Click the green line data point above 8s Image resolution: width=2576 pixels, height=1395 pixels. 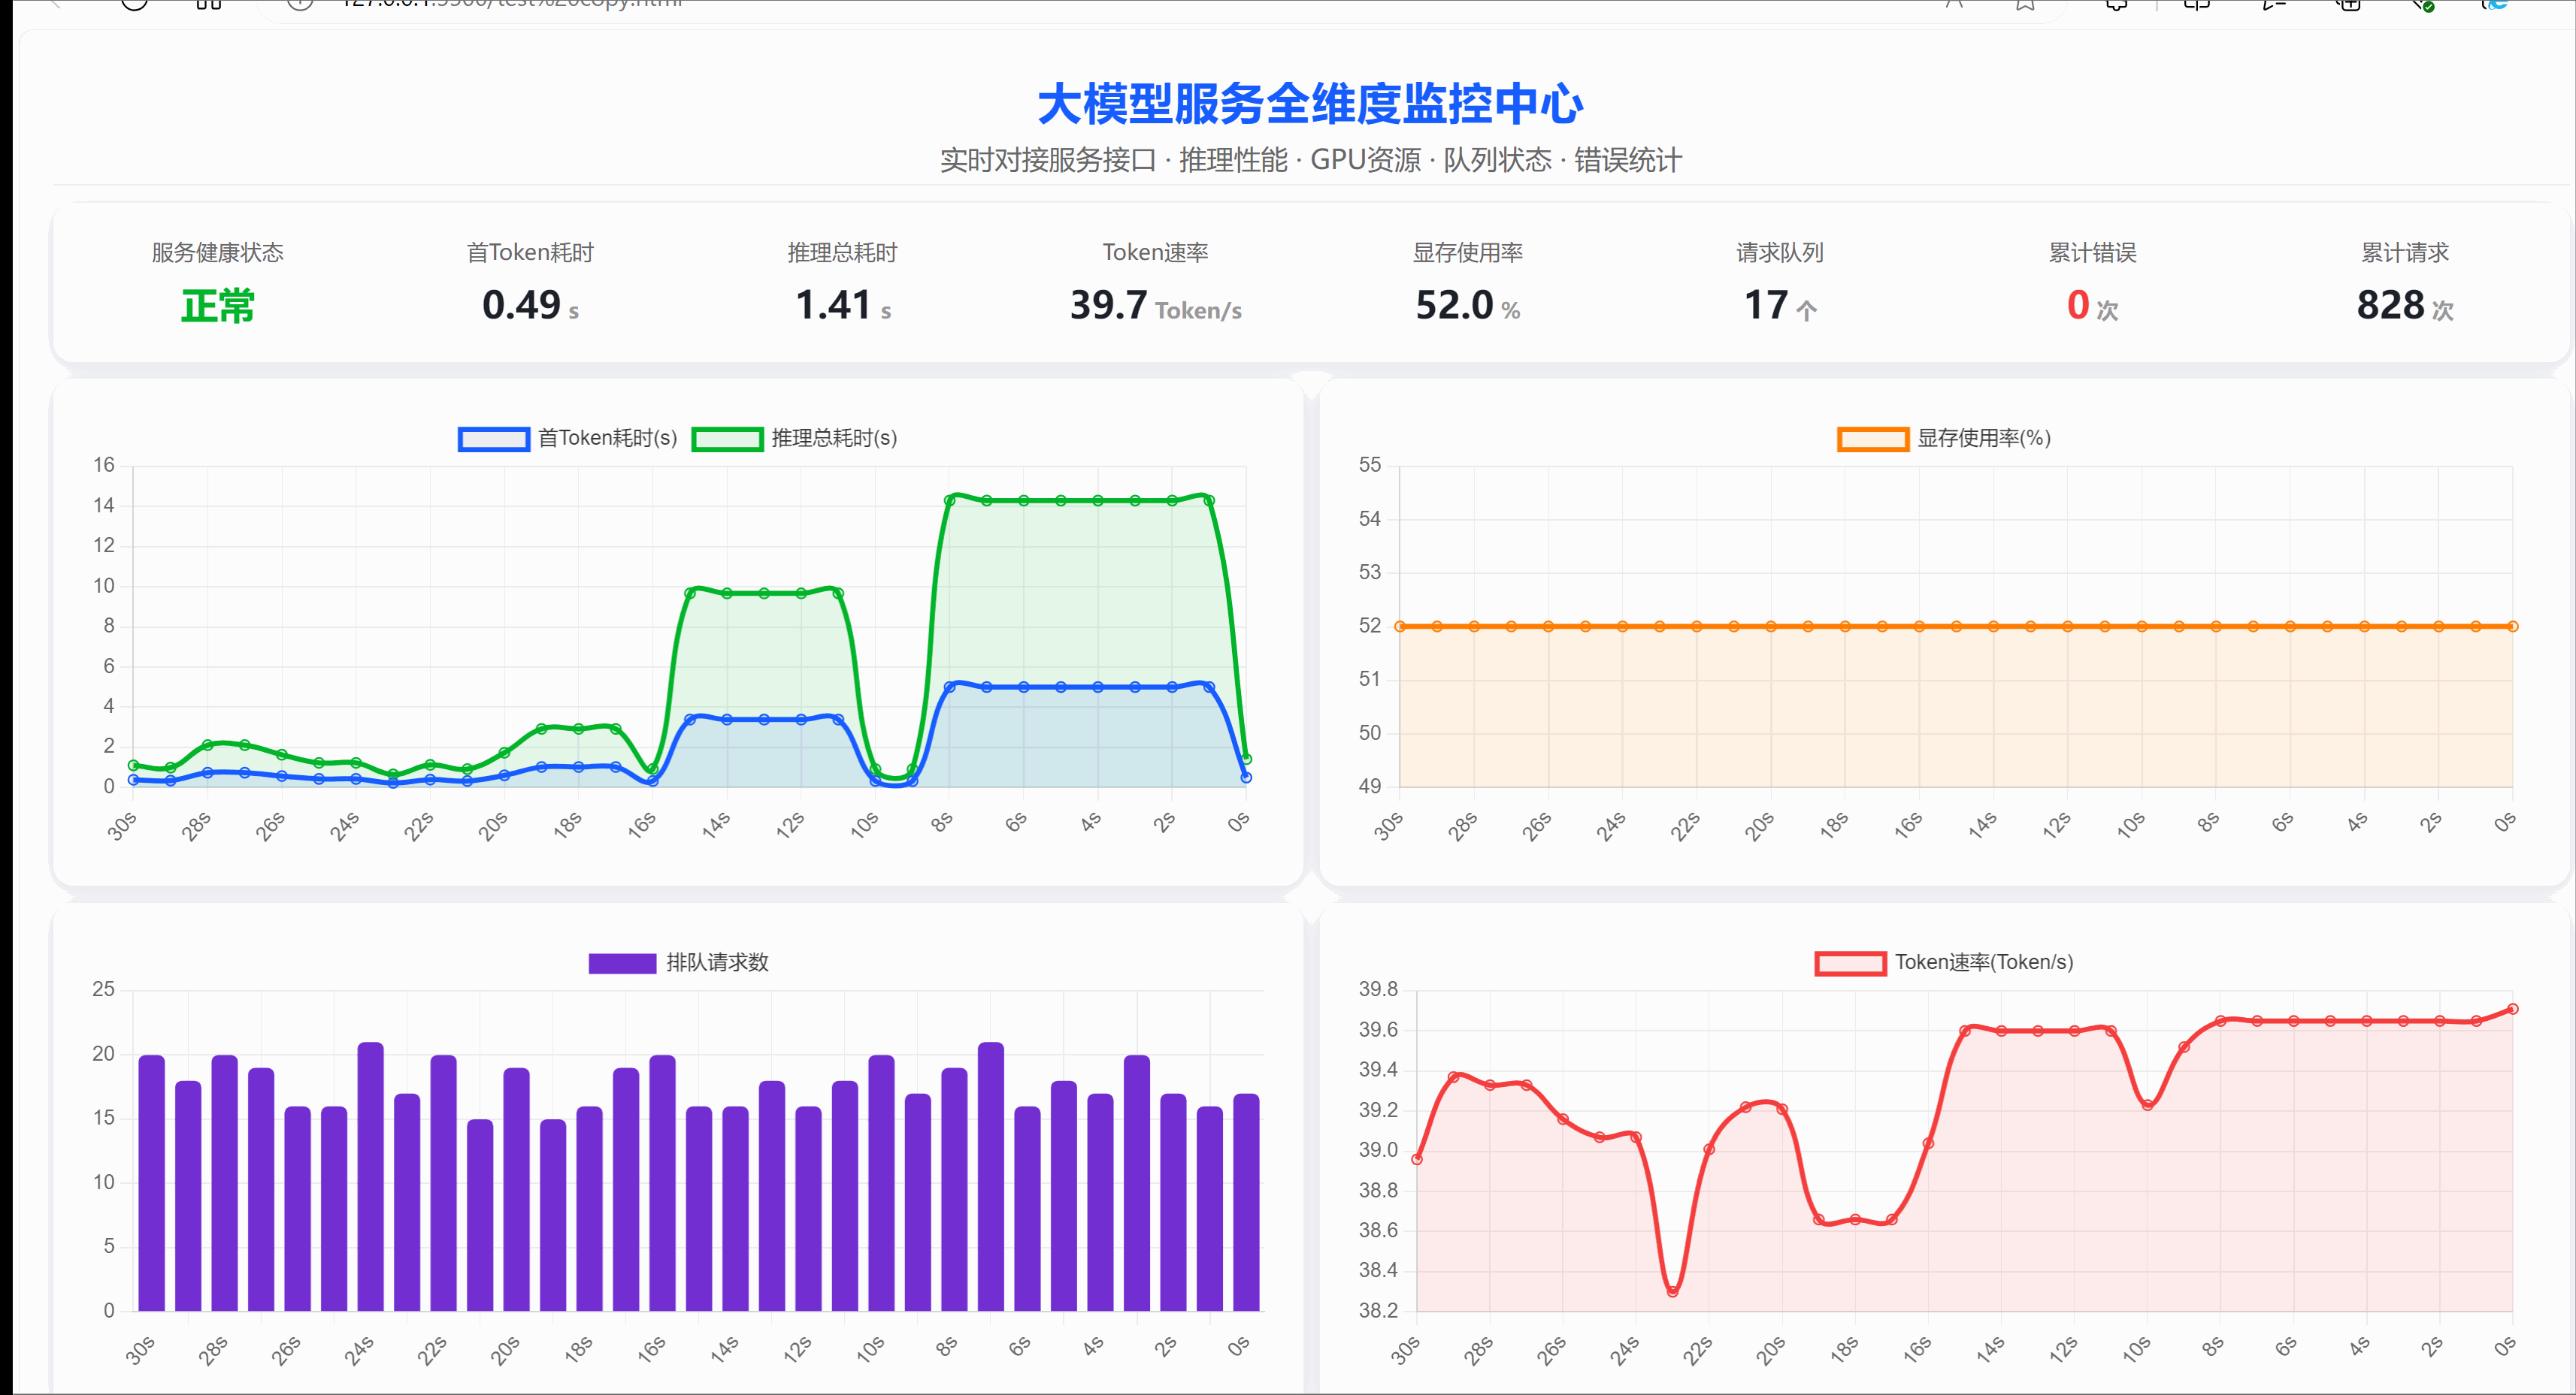(949, 500)
